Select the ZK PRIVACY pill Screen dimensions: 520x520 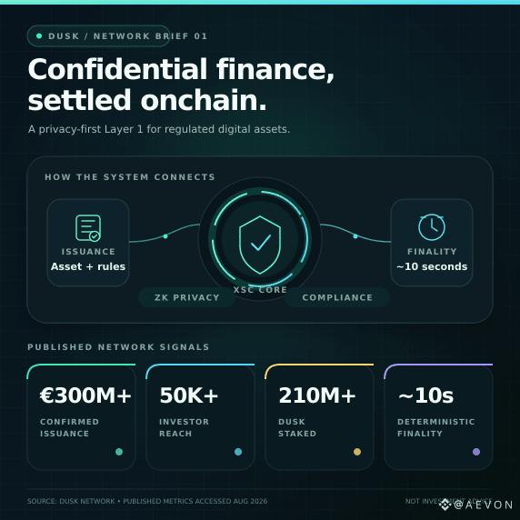click(x=187, y=297)
